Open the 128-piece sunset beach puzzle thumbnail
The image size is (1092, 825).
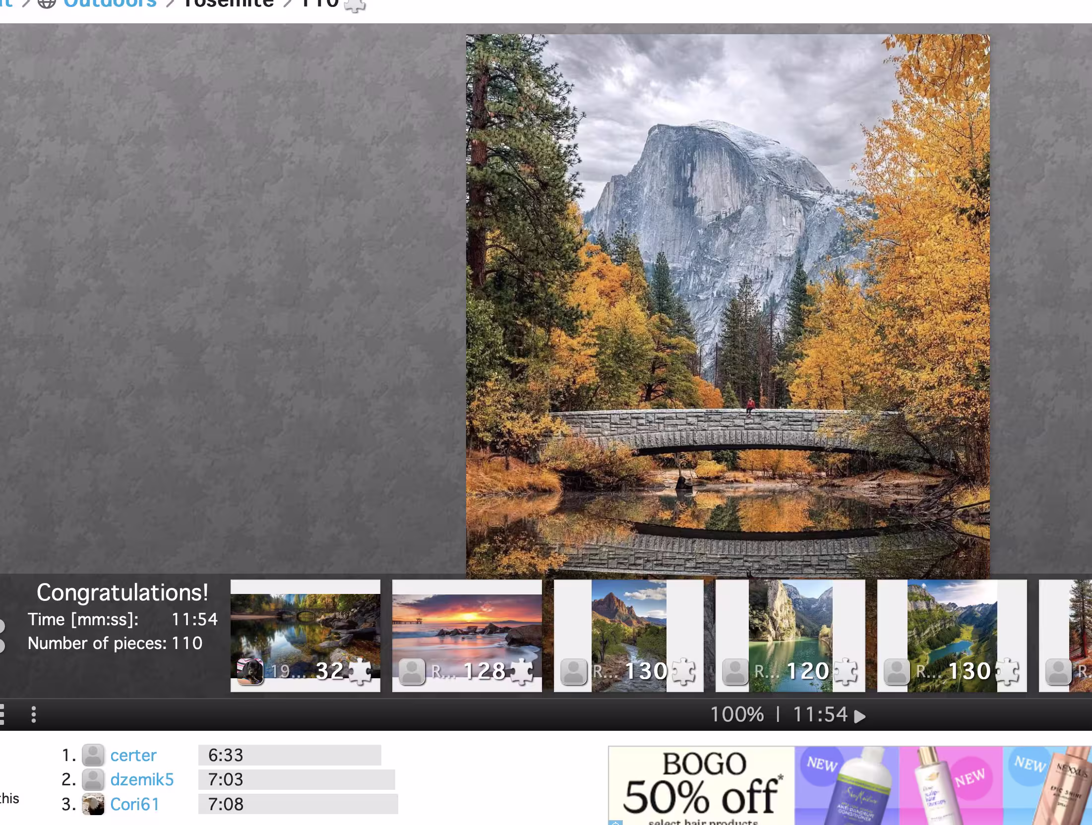point(467,636)
